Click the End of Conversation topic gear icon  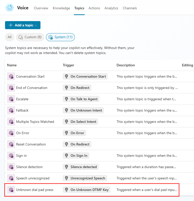click(x=11, y=88)
